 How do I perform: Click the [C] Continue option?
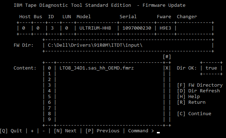tap(194, 114)
